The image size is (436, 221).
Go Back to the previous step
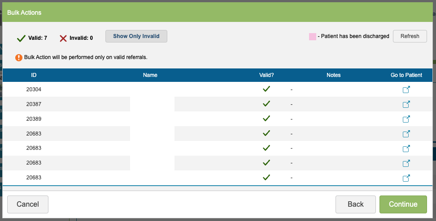coord(355,204)
